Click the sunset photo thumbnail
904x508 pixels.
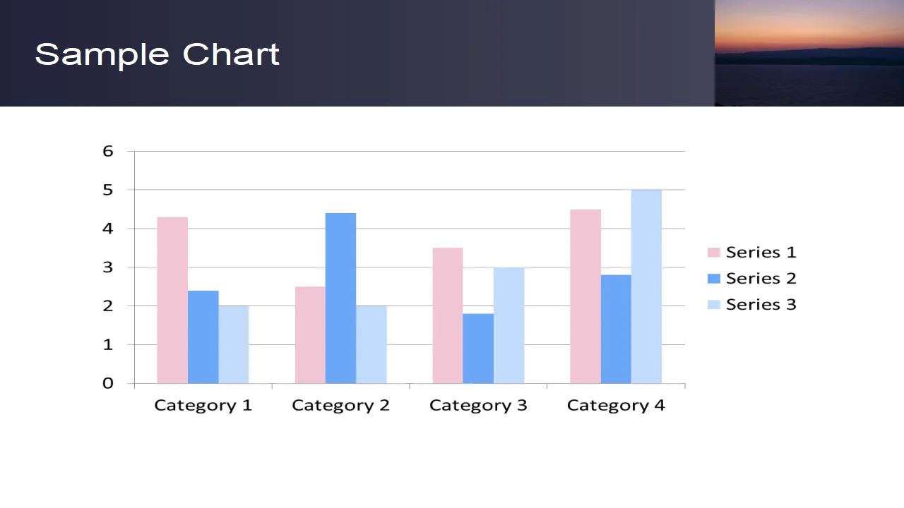click(x=809, y=53)
